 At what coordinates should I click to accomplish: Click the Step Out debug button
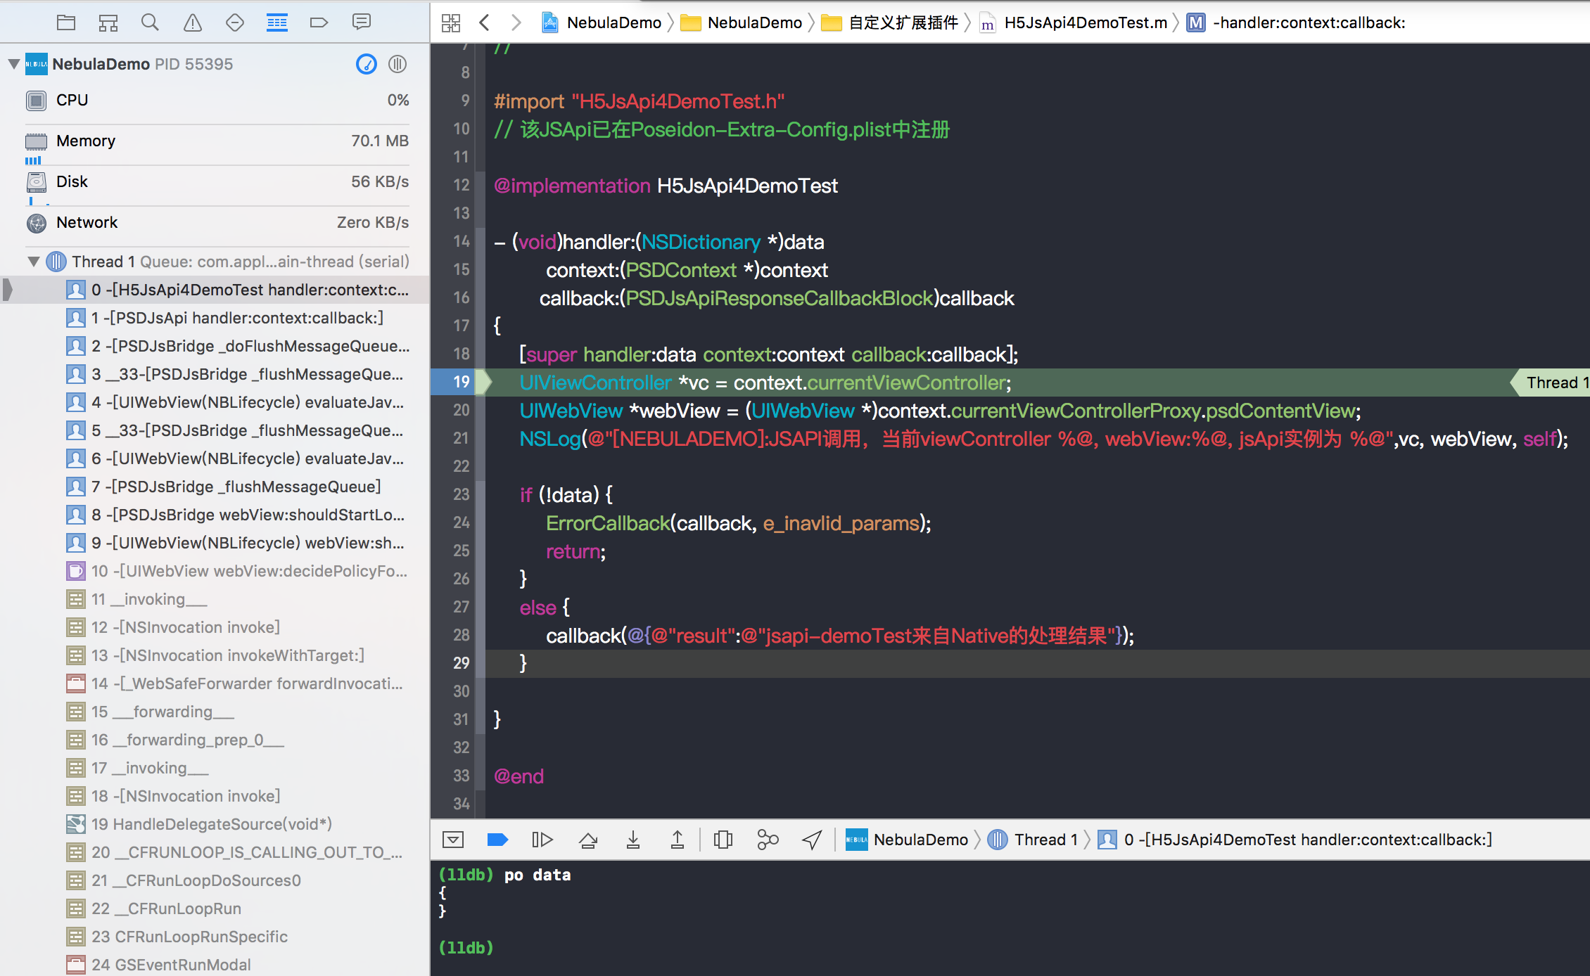coord(677,840)
